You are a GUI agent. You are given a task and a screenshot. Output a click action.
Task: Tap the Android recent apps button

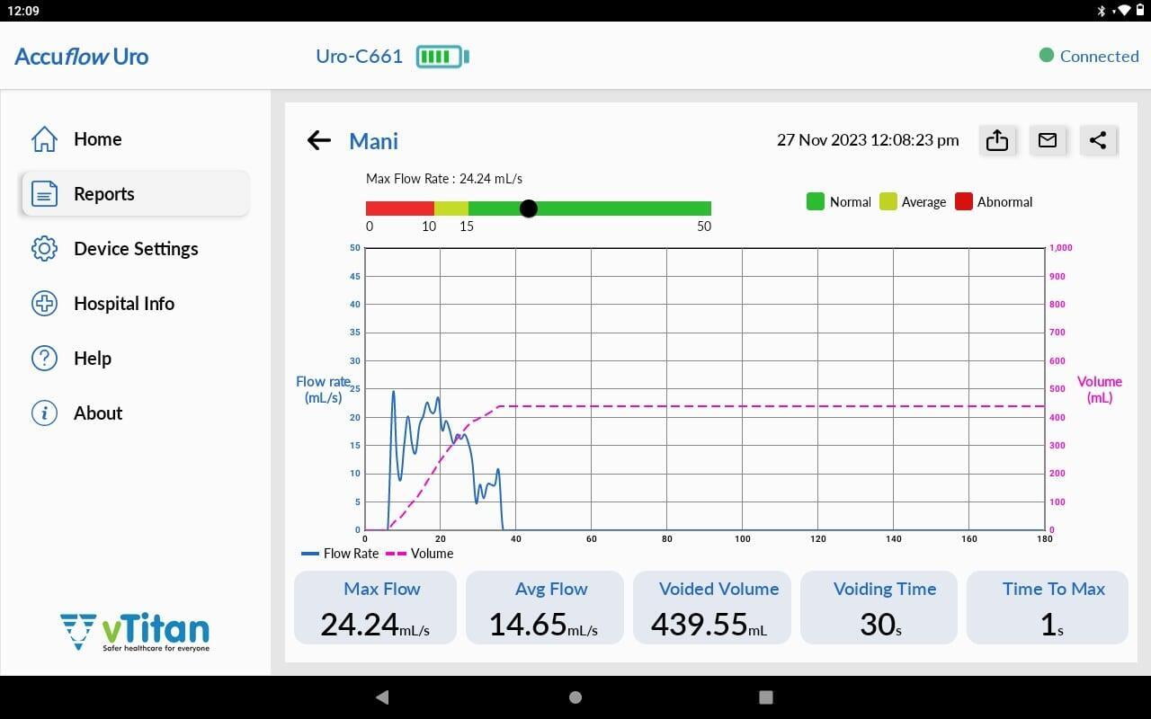tap(766, 697)
